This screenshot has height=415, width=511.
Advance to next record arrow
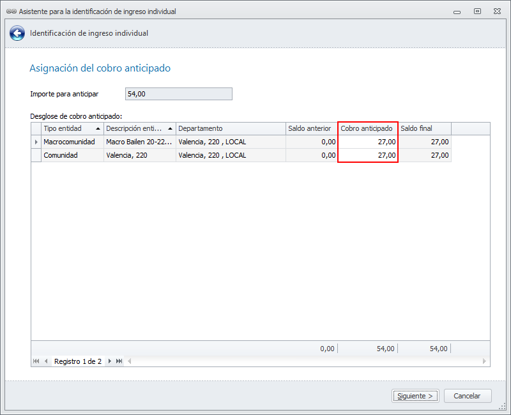pos(110,361)
